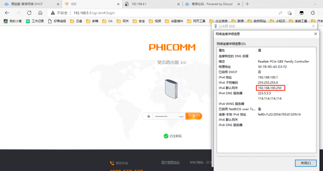Click the K3C router device image
Image resolution: width=323 pixels, height=171 pixels.
click(x=171, y=89)
